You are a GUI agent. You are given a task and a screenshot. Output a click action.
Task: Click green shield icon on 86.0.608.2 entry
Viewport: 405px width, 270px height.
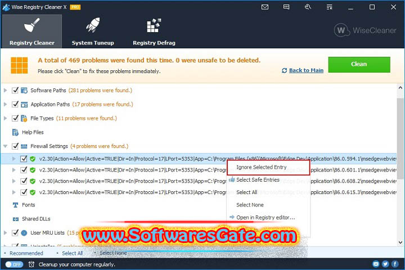pos(33,181)
